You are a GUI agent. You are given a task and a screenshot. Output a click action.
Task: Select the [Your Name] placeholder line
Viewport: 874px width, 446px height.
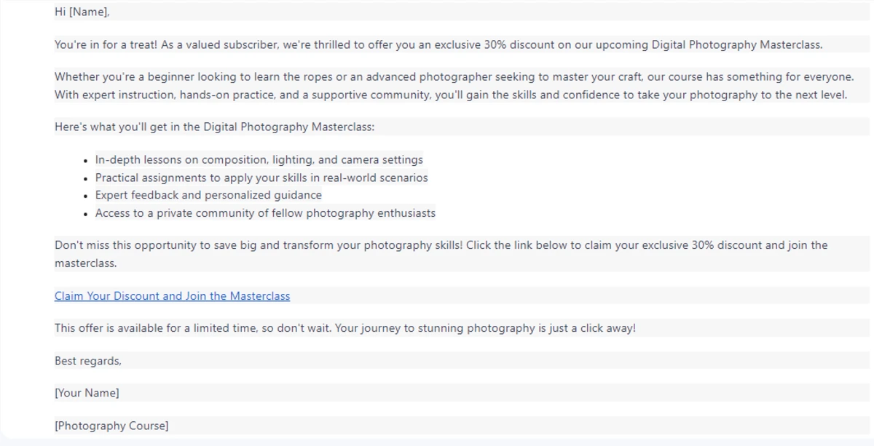coord(87,393)
